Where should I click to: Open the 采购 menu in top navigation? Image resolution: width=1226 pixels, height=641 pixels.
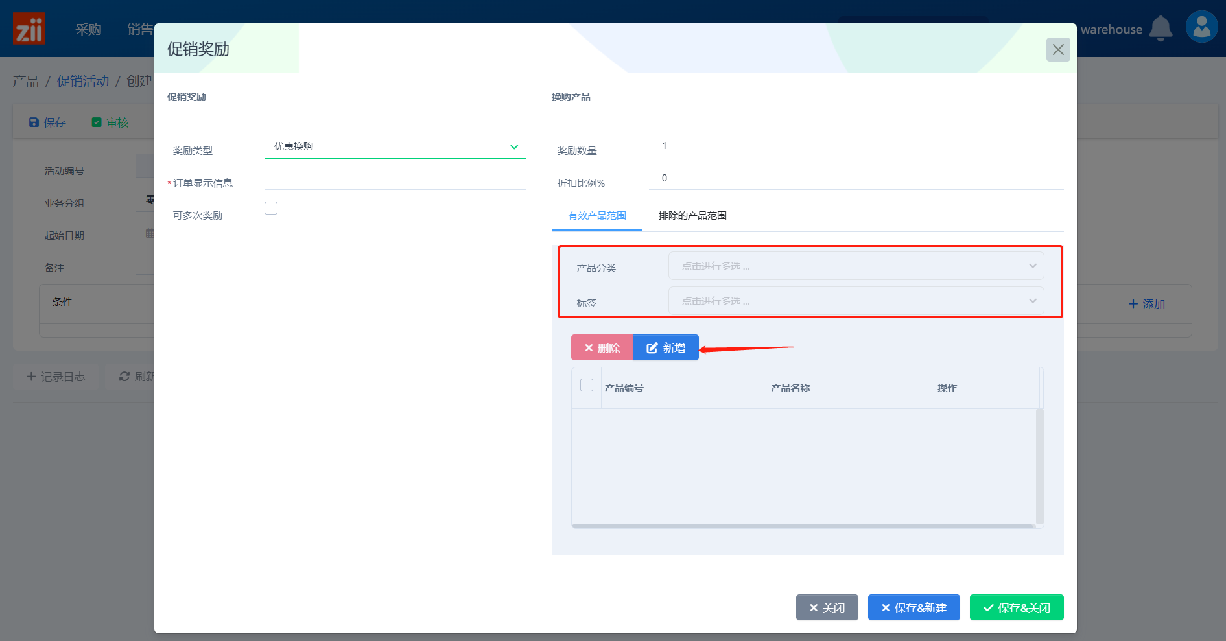pyautogui.click(x=88, y=29)
